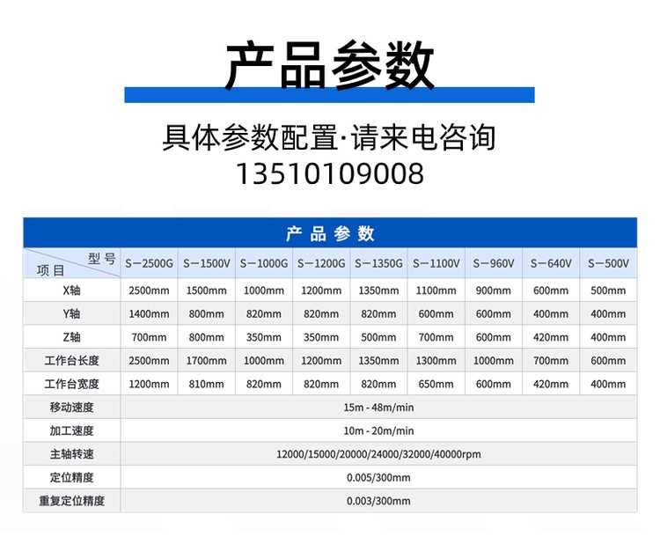The image size is (660, 544).
Task: Select the S-960V model column header
Action: (494, 263)
